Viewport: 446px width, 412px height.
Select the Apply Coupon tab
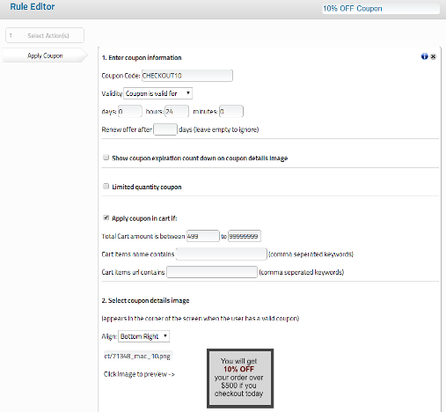click(x=45, y=55)
